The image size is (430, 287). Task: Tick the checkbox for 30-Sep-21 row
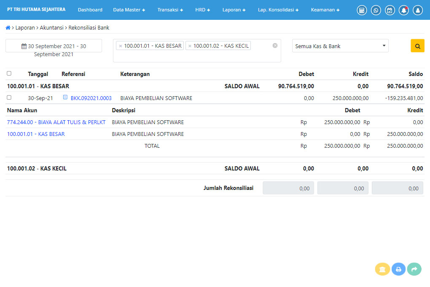point(9,97)
